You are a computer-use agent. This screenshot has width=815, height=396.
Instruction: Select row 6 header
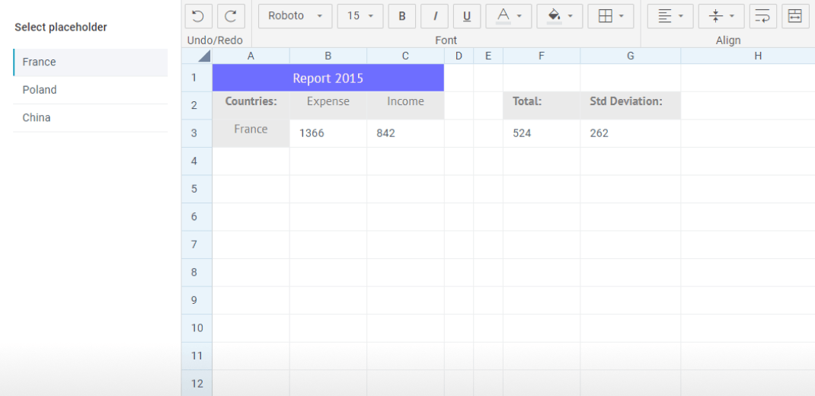(197, 217)
